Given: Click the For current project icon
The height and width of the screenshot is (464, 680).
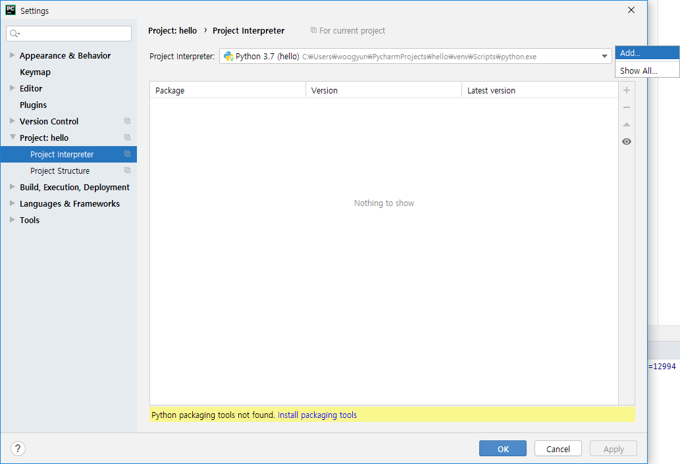Looking at the screenshot, I should [x=313, y=30].
